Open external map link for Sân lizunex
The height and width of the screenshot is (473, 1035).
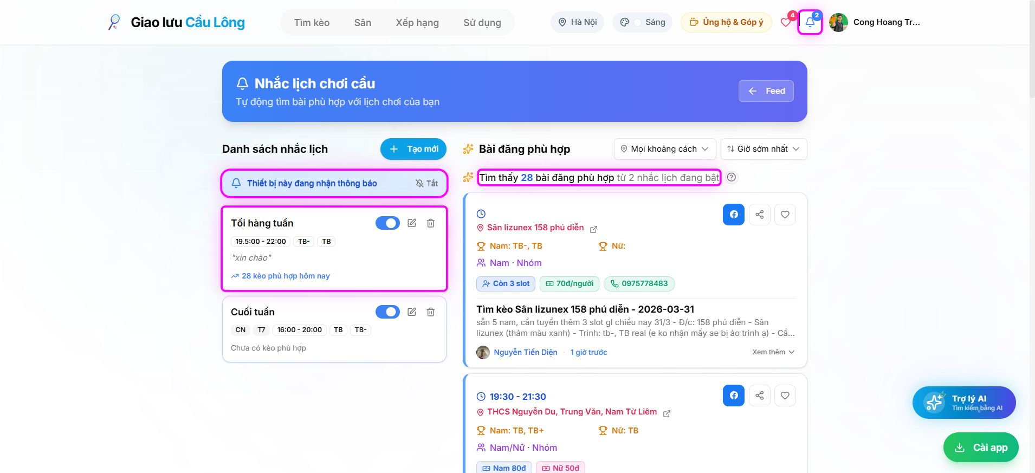[593, 229]
